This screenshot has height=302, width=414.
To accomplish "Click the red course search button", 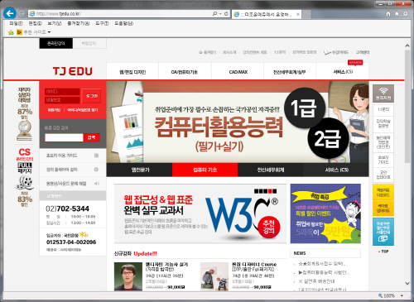I will point(91,137).
